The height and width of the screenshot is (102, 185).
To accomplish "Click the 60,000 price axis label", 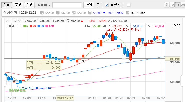I will [175, 43].
